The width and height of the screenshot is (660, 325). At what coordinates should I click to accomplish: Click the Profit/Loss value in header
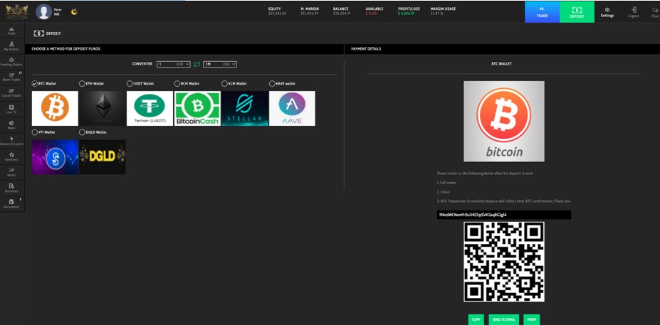[407, 14]
